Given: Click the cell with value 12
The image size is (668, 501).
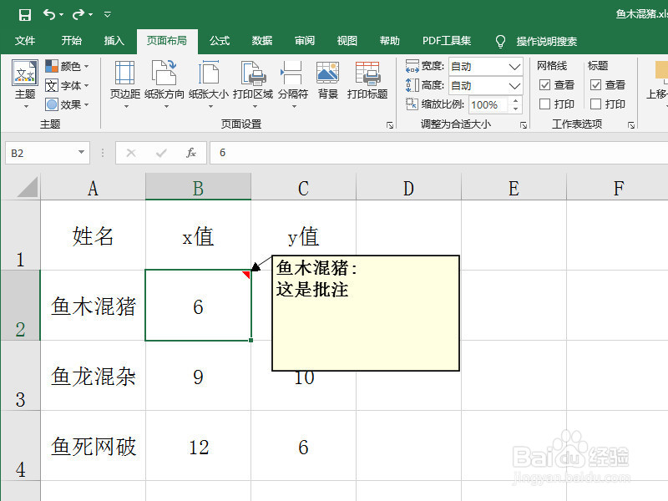Looking at the screenshot, I should pos(198,446).
